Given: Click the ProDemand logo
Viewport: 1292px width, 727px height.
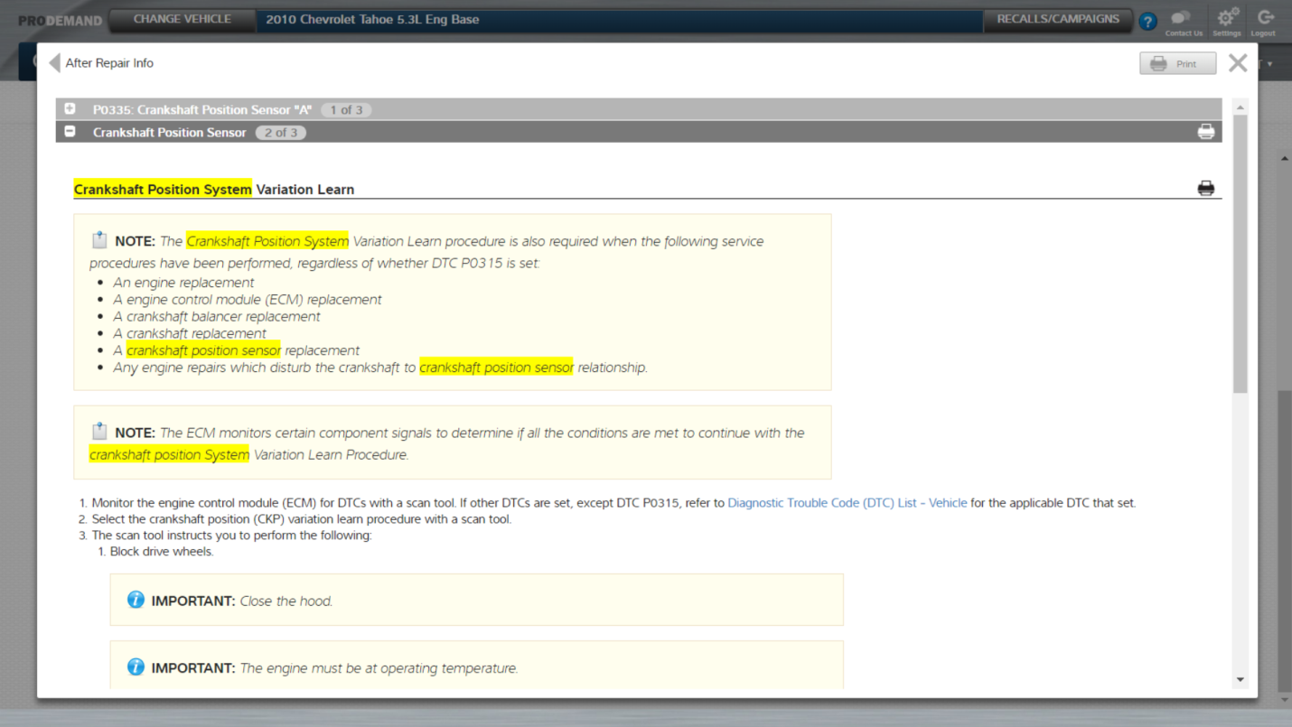Looking at the screenshot, I should click(x=60, y=21).
